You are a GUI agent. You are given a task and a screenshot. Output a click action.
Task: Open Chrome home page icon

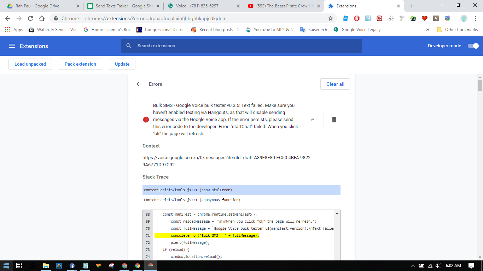[x=42, y=18]
